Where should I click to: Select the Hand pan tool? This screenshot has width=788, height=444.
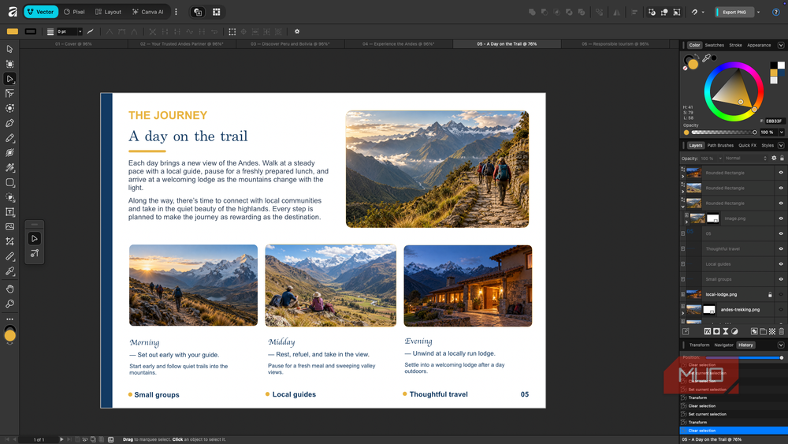[9, 289]
